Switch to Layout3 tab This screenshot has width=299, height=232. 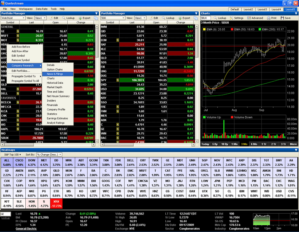(262, 9)
